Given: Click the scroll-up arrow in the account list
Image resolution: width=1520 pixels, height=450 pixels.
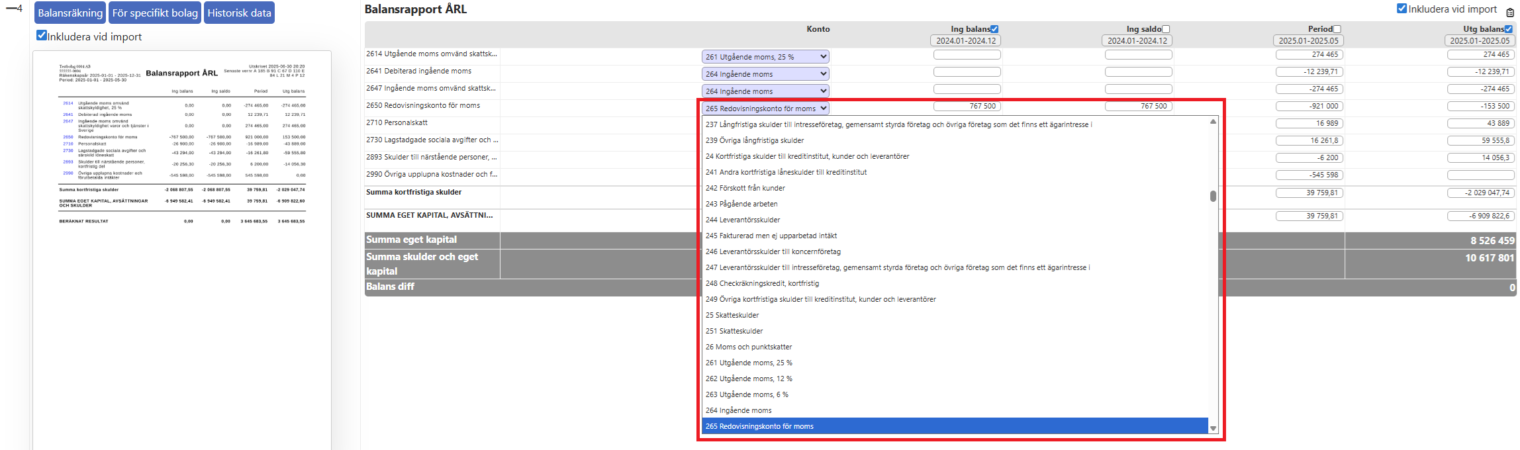Looking at the screenshot, I should pos(1213,122).
